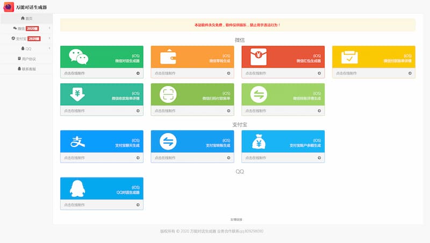Open 用户协议 in the sidebar
The width and height of the screenshot is (430, 243).
click(x=26, y=59)
